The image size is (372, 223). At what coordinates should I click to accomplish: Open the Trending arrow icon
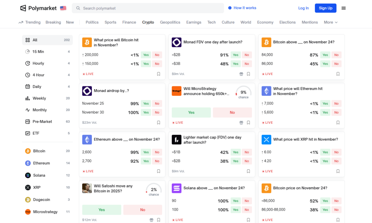click(x=21, y=22)
